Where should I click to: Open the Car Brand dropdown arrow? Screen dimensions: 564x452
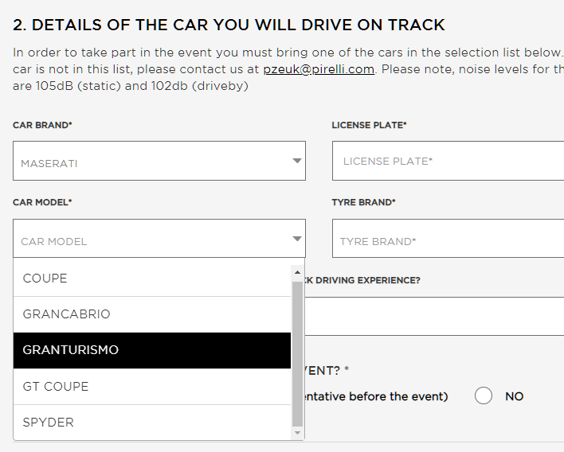tap(297, 161)
